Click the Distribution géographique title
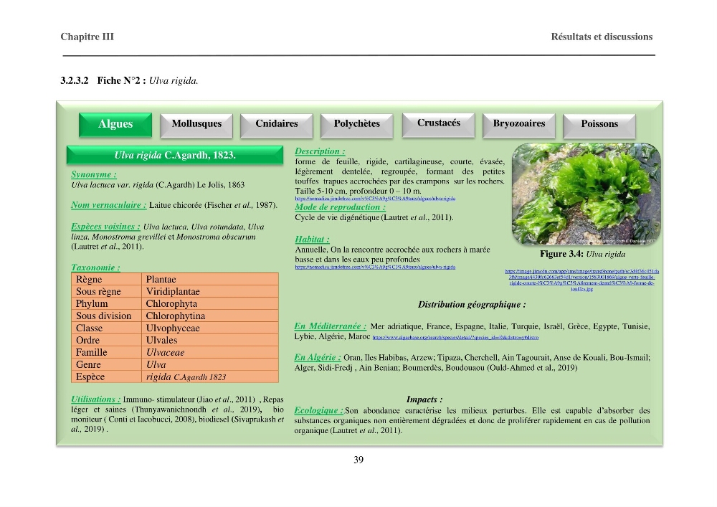This screenshot has height=507, width=717. [x=472, y=305]
